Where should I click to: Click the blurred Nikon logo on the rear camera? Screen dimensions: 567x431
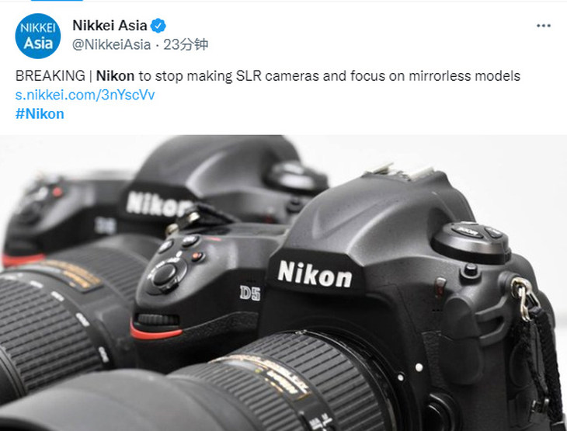pos(156,204)
